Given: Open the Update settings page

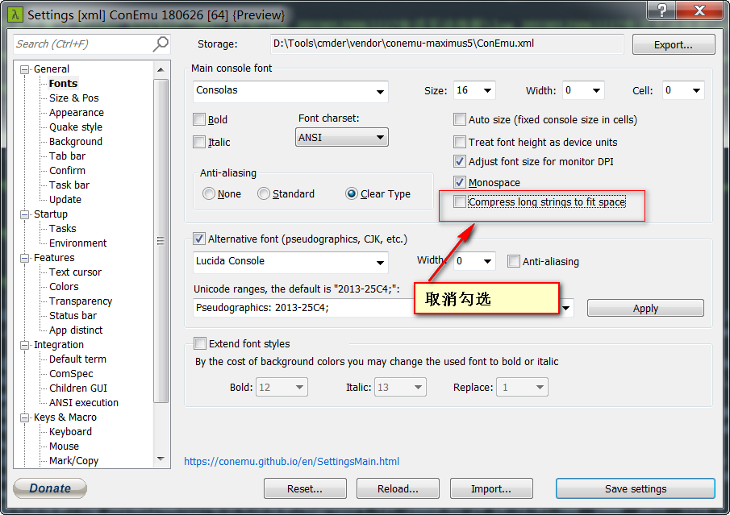Looking at the screenshot, I should [x=65, y=199].
